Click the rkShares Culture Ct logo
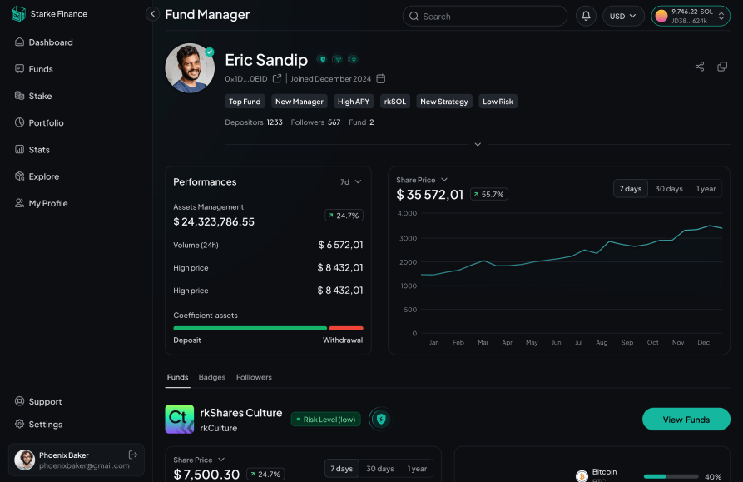743x482 pixels. tap(179, 419)
